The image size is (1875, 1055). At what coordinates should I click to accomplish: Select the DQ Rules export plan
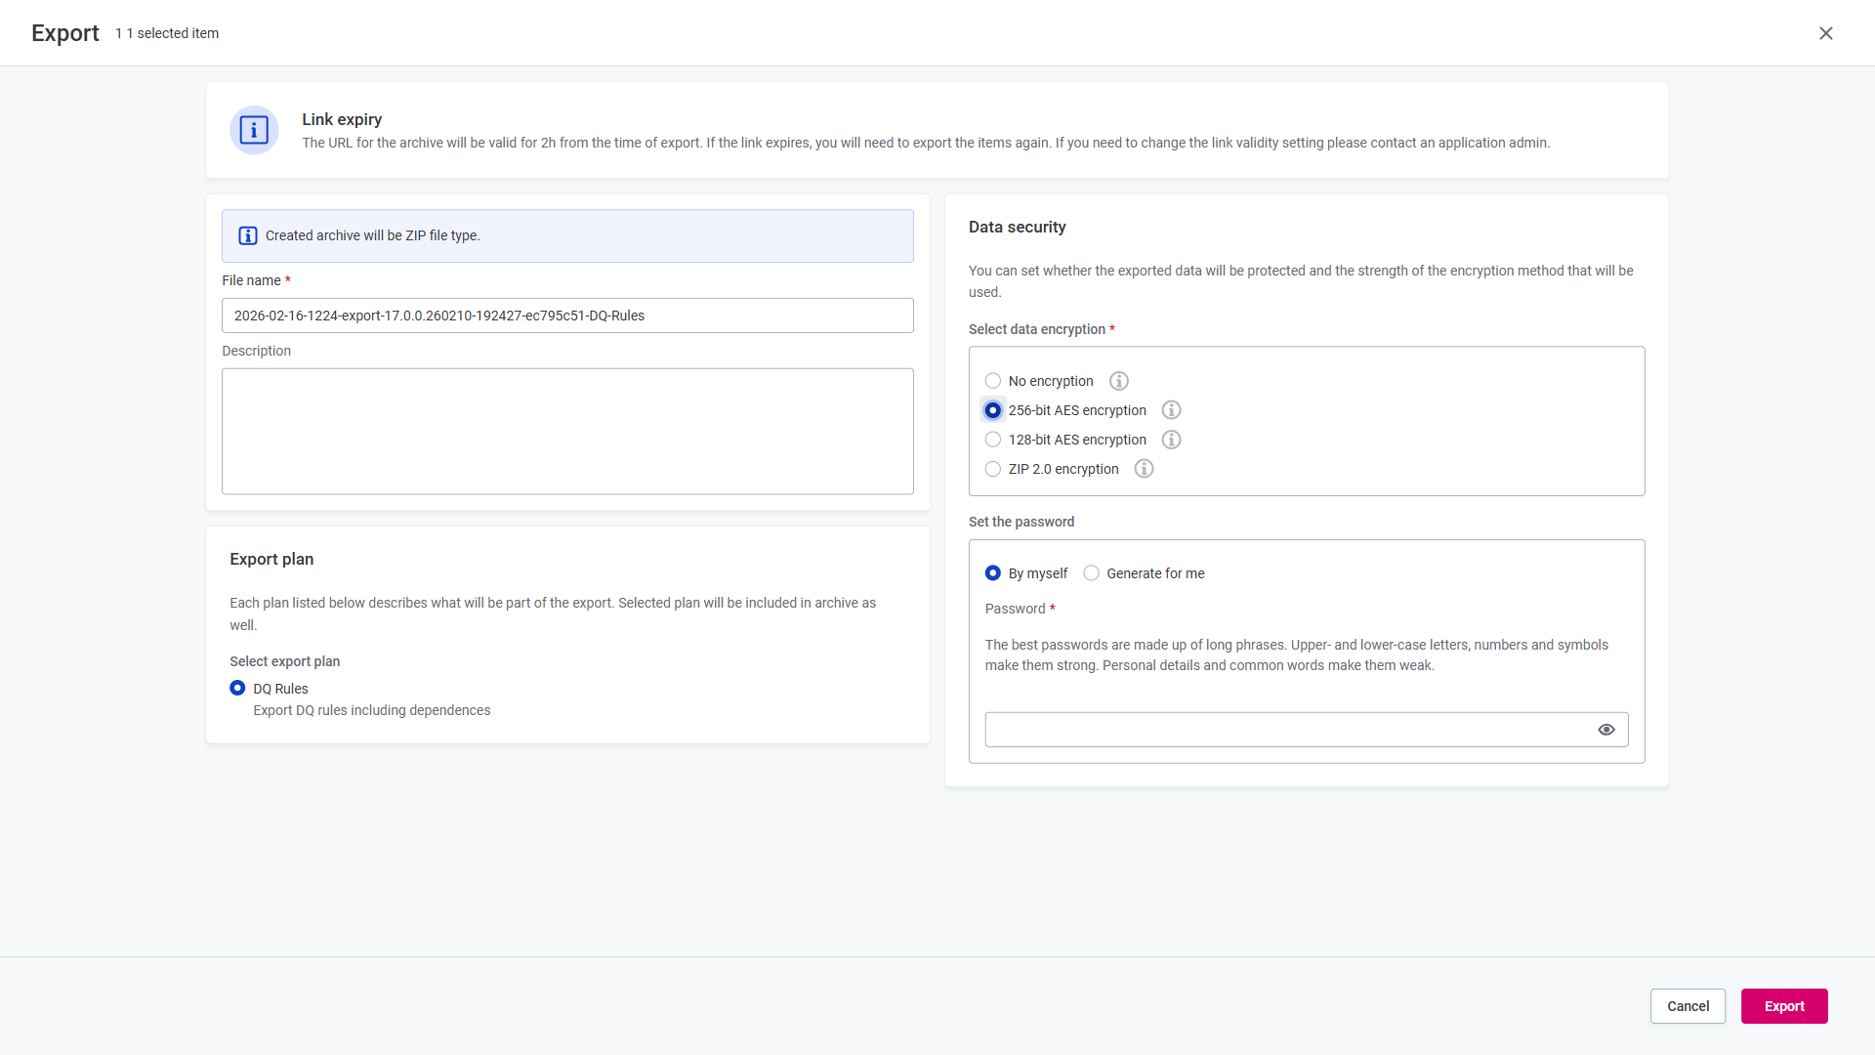point(237,688)
